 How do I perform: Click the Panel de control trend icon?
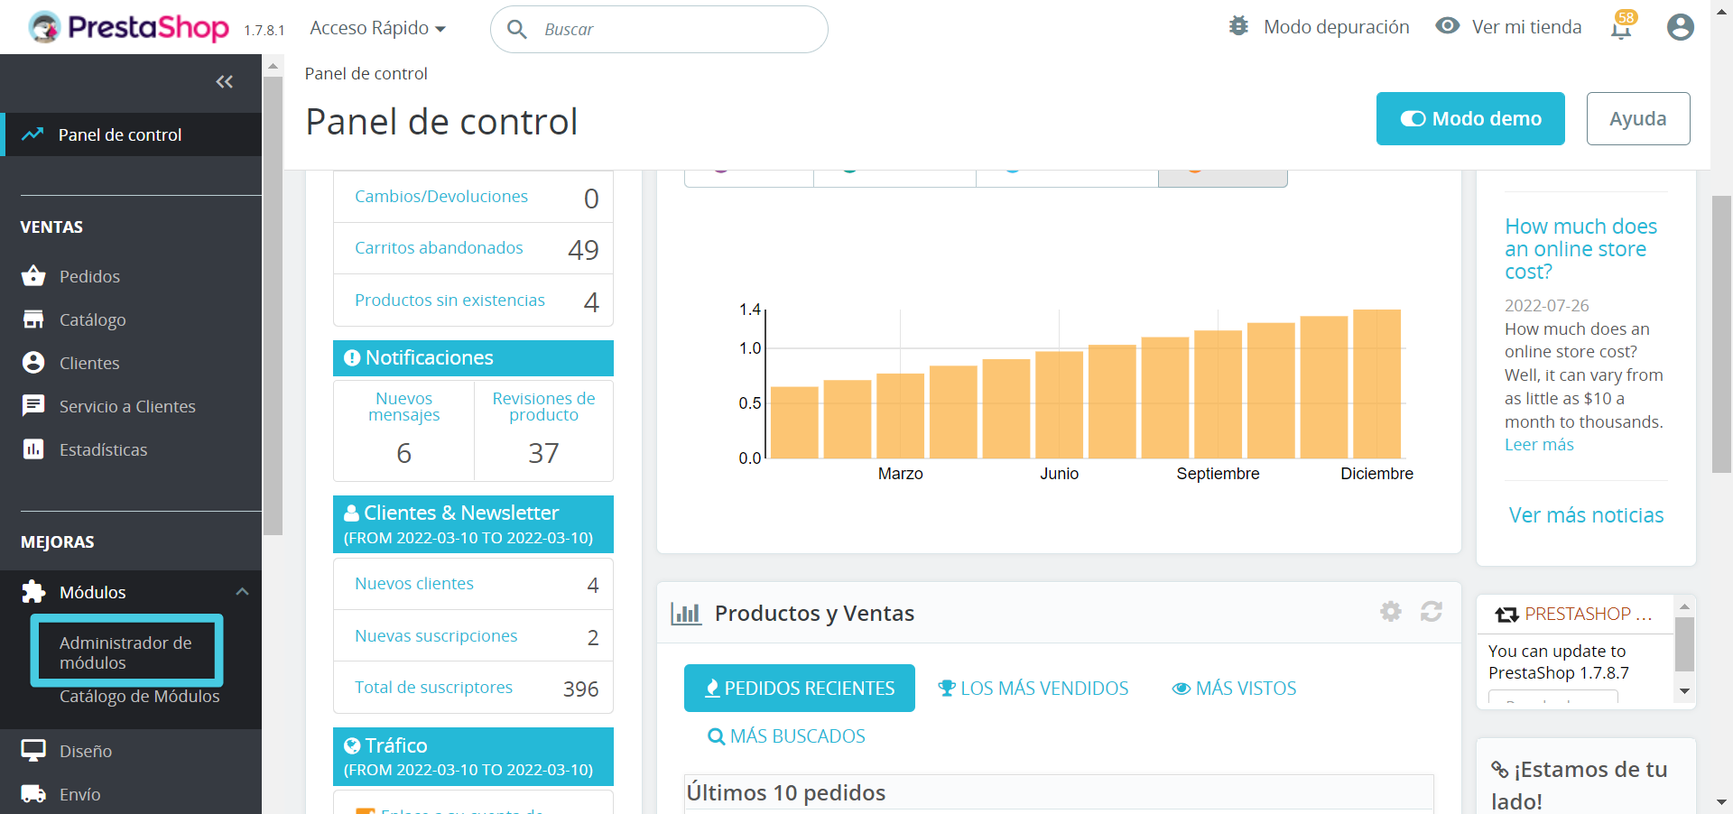point(32,134)
